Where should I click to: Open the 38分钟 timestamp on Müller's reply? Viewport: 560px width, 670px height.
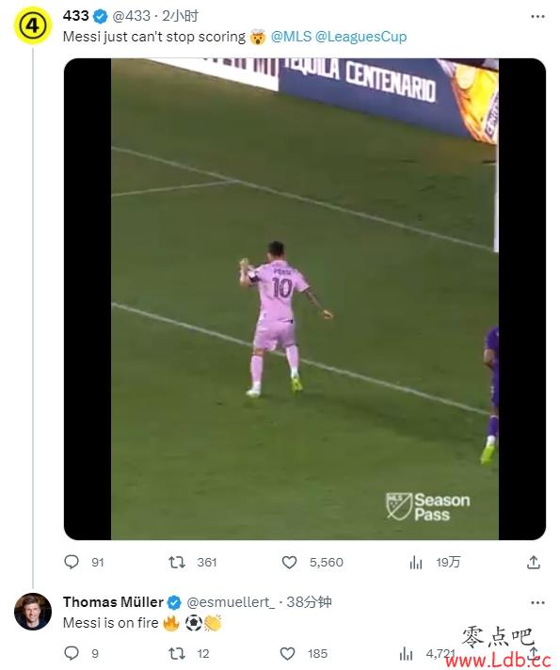pos(309,602)
